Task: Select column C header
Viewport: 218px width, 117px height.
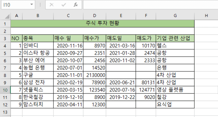Action: (x=68, y=16)
